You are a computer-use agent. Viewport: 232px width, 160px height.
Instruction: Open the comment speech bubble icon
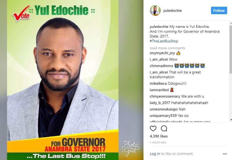point(164,128)
